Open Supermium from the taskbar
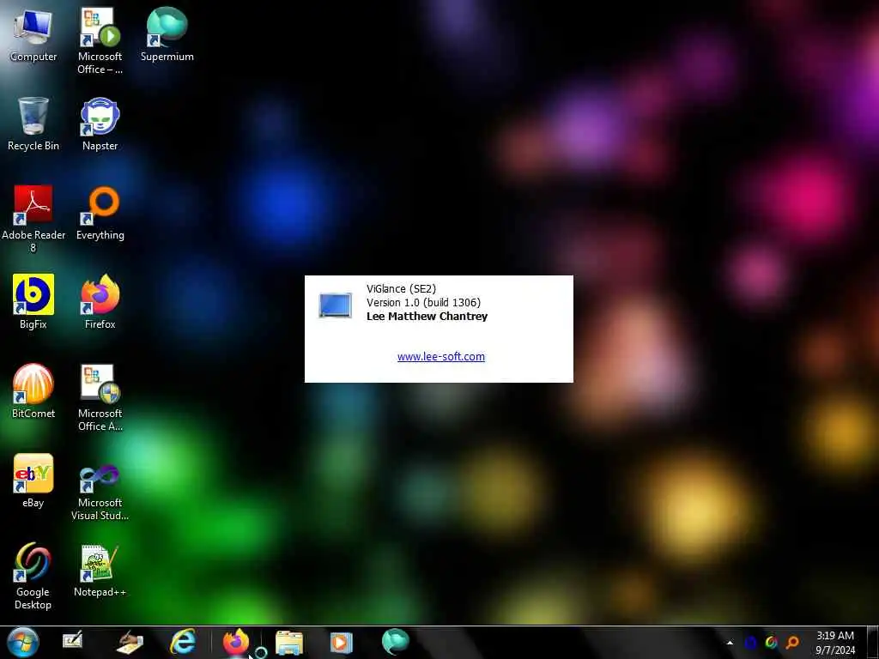Image resolution: width=879 pixels, height=659 pixels. pos(395,642)
